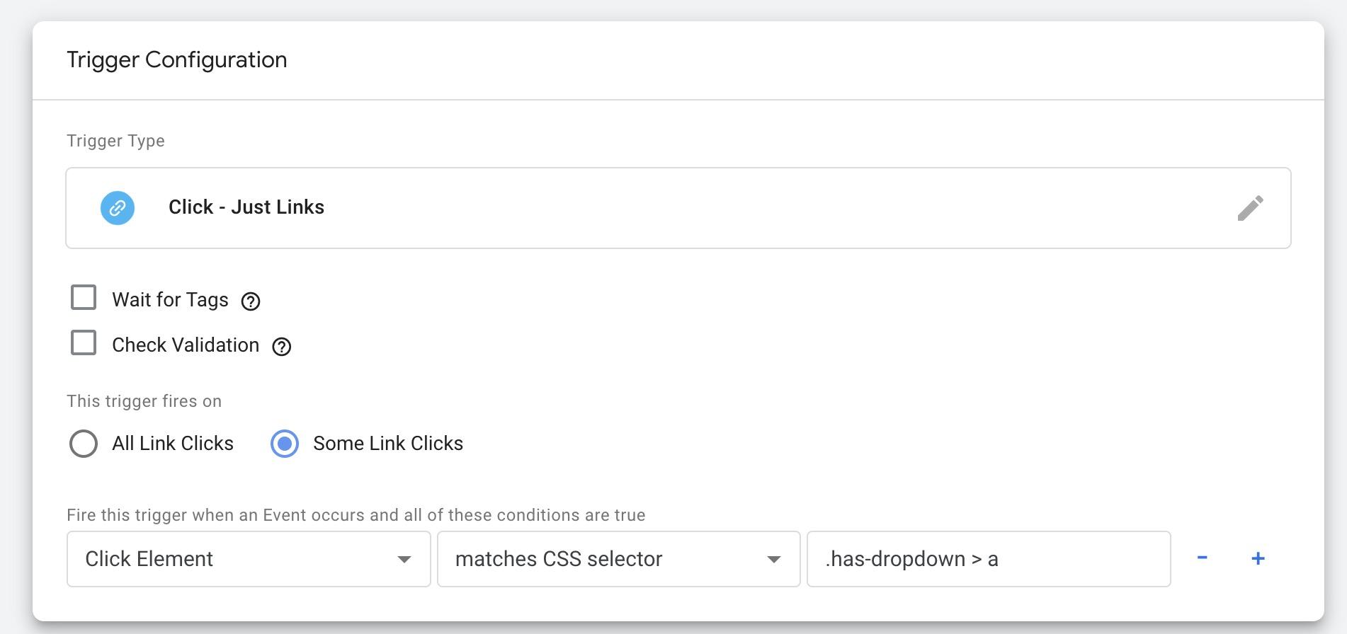Click the "Check Validation" label text
This screenshot has width=1347, height=634.
pos(186,345)
